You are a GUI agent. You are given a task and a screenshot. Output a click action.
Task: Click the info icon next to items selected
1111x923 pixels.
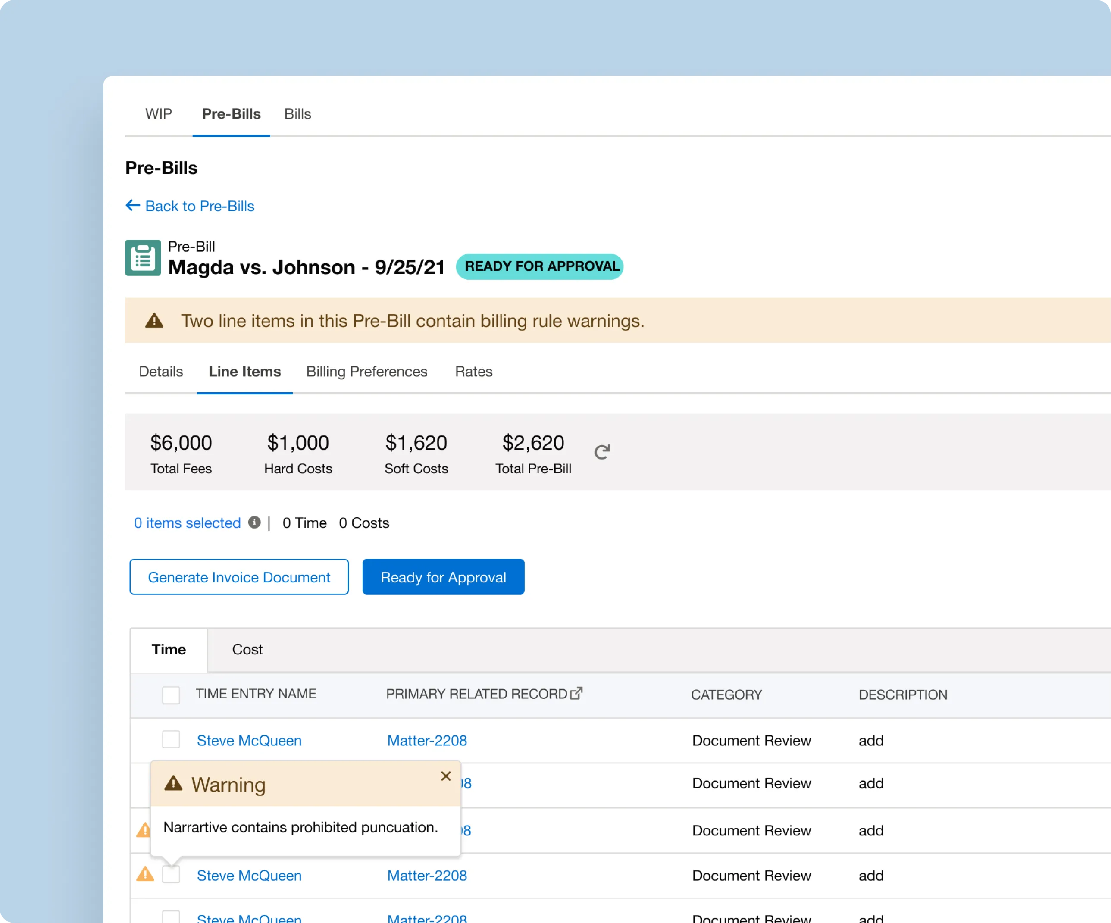[254, 523]
